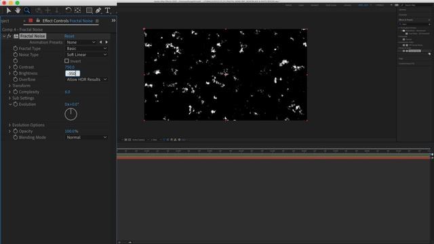Viewport: 434px width, 244px height.
Task: Select the Pan Behind anchor point tool
Action: click(78, 11)
